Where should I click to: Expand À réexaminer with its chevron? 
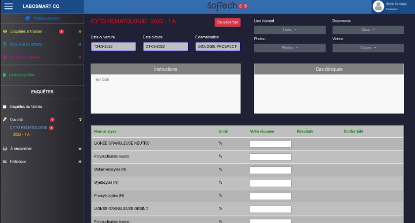79,149
